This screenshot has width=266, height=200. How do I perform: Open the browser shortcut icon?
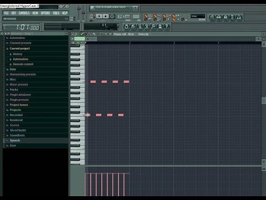232,17
